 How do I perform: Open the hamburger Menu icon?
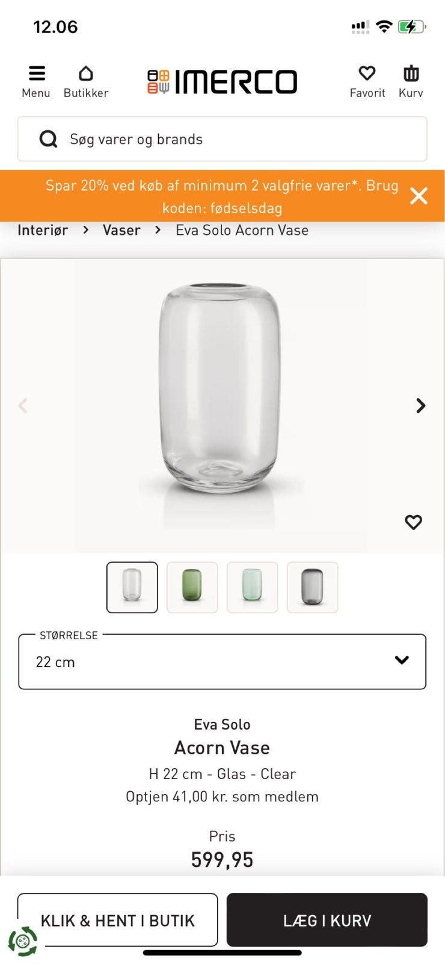point(36,74)
